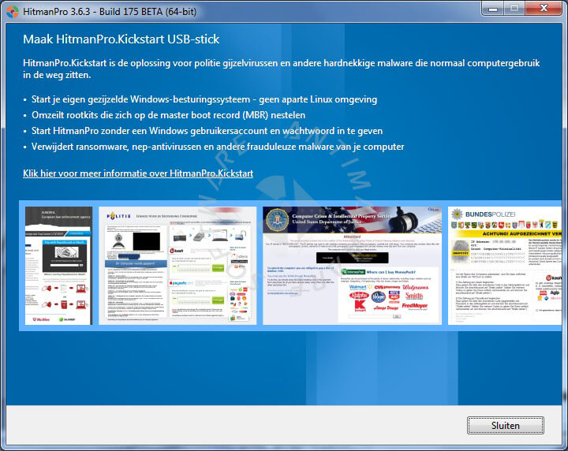Click the bullet 'Verwijdert ransomware, nep-antivirussen' text
568x451 pixels.
tap(218, 147)
